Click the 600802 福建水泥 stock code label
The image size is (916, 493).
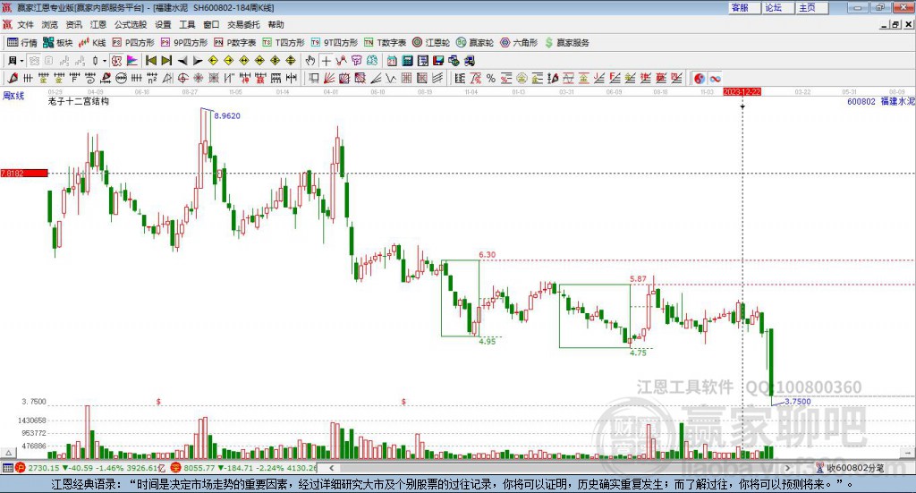point(881,101)
